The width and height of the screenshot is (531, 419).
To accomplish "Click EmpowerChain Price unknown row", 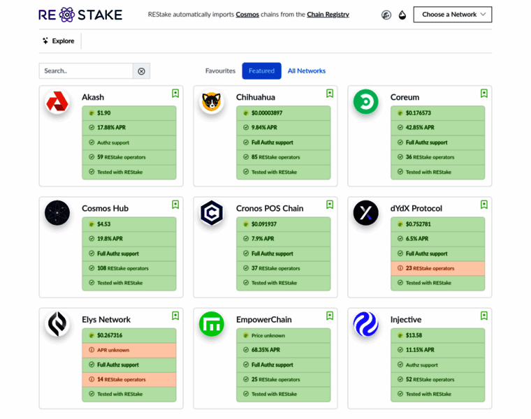I will coord(284,335).
